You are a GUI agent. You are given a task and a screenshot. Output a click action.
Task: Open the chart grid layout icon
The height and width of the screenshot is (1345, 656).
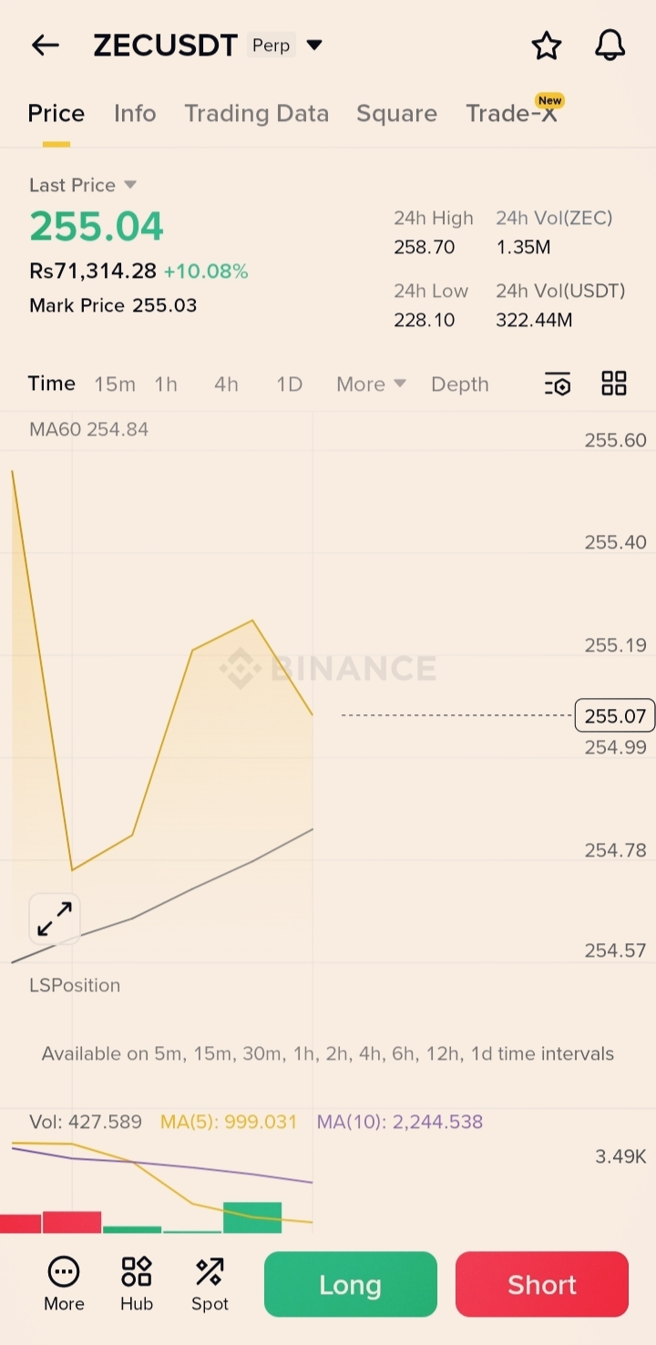tap(614, 384)
